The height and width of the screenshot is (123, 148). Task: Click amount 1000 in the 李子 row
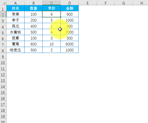coord(69,20)
